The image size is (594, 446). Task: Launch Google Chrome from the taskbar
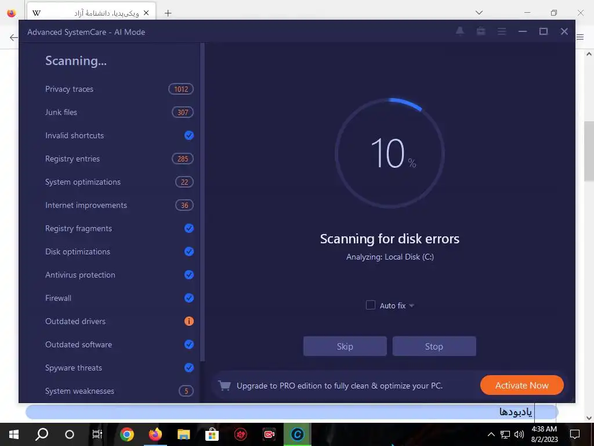click(127, 434)
